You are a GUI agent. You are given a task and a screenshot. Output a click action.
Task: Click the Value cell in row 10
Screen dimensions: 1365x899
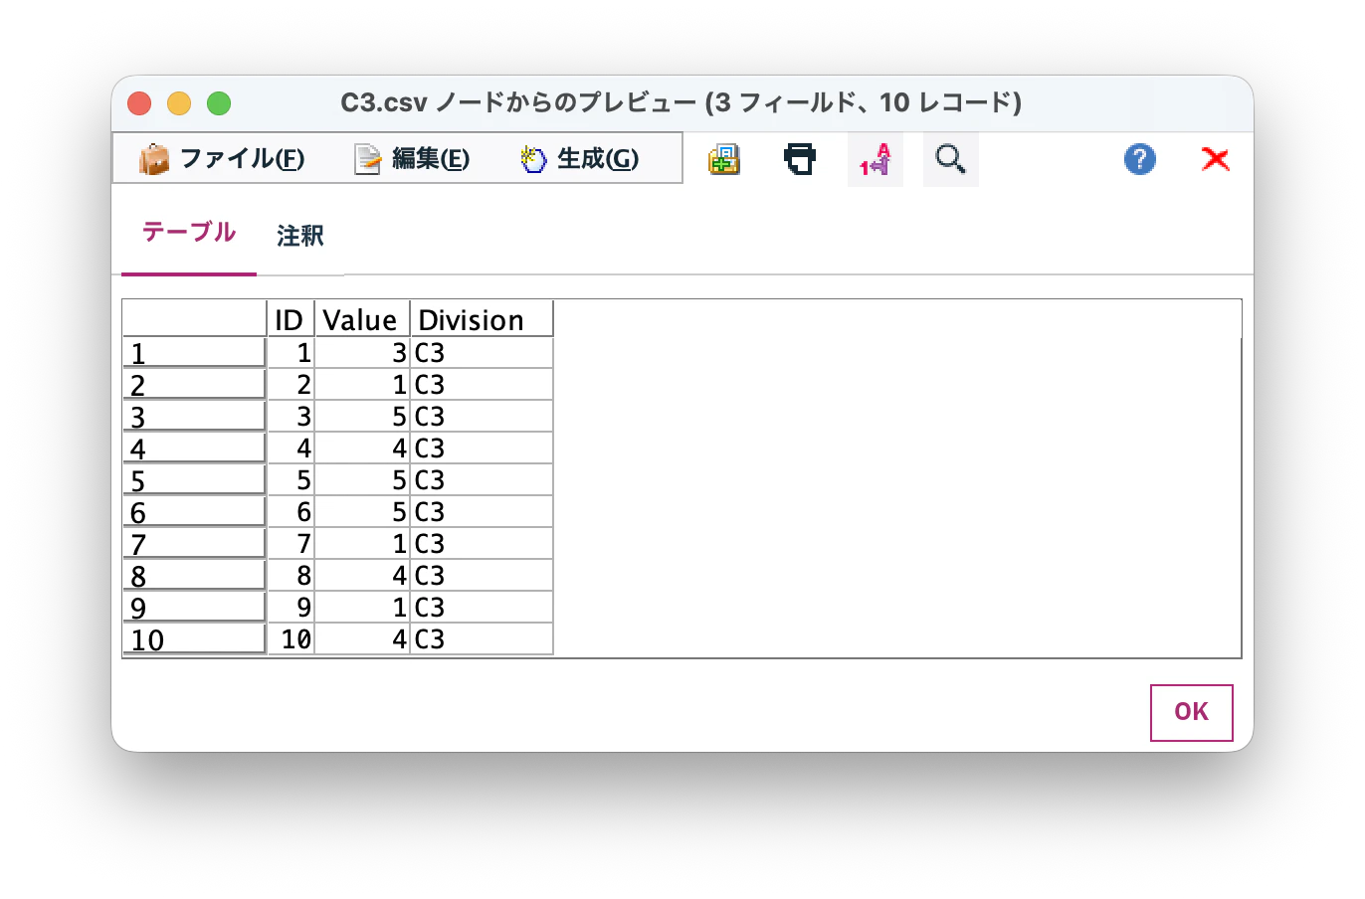click(362, 639)
